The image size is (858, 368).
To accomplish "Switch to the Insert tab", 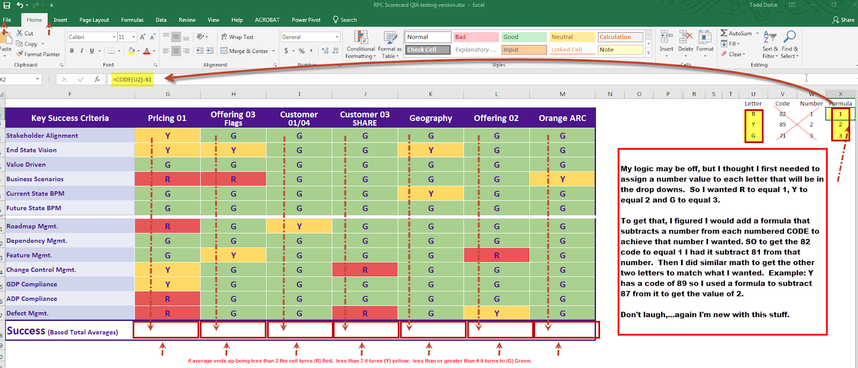I will click(x=61, y=20).
